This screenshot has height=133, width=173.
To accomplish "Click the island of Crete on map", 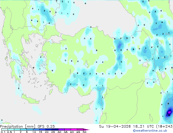I will pyautogui.click(x=30, y=99).
